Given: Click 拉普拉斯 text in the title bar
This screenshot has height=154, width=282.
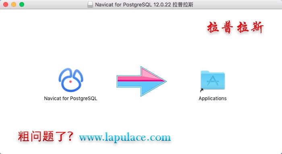Looking at the screenshot, I should pyautogui.click(x=183, y=5).
